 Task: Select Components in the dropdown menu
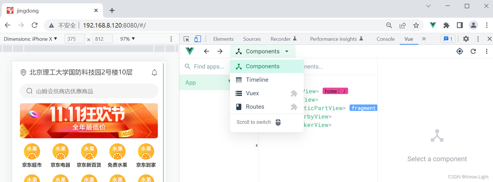point(267,66)
